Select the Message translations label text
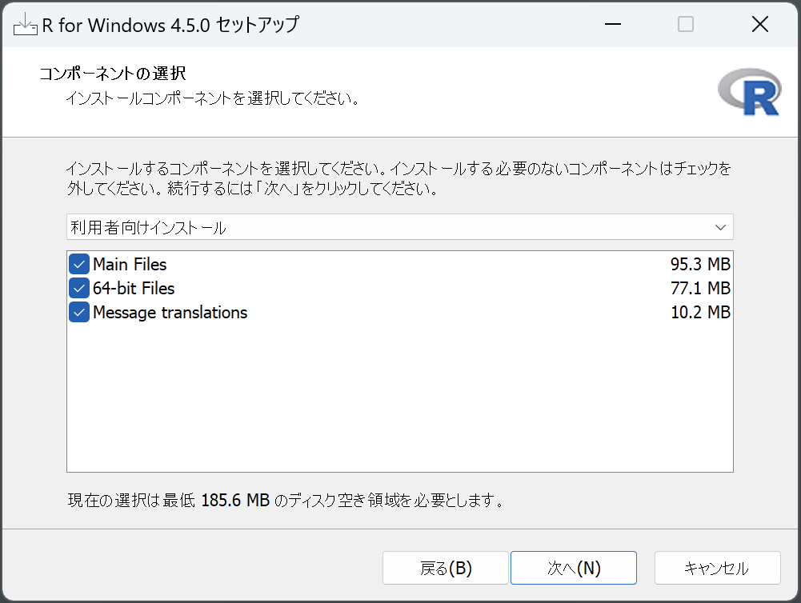This screenshot has height=603, width=801. point(170,313)
